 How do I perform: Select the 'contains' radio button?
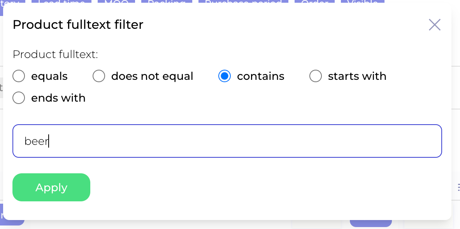[x=225, y=76]
